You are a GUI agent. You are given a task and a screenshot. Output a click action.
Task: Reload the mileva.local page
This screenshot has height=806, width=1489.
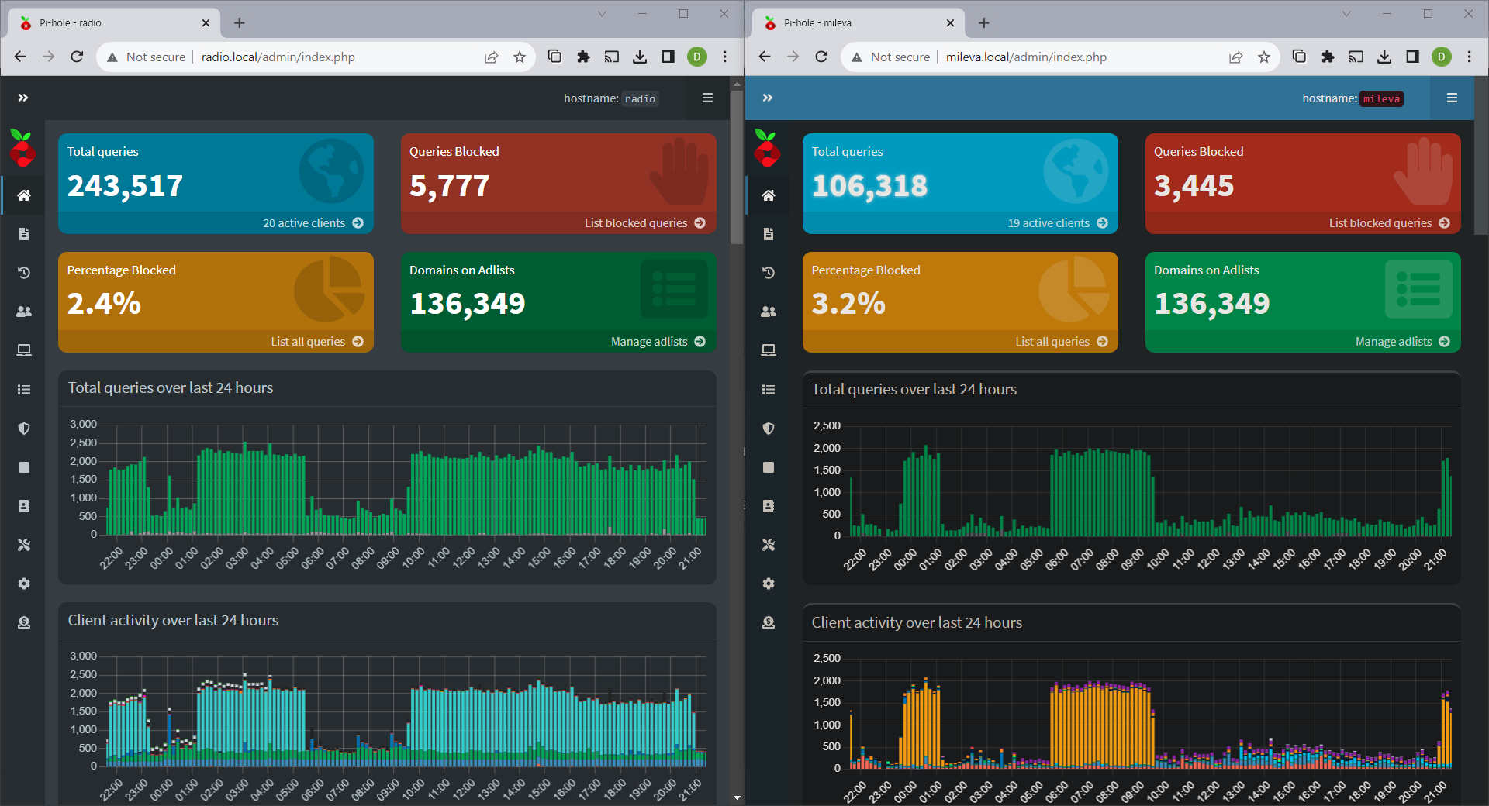tap(821, 57)
